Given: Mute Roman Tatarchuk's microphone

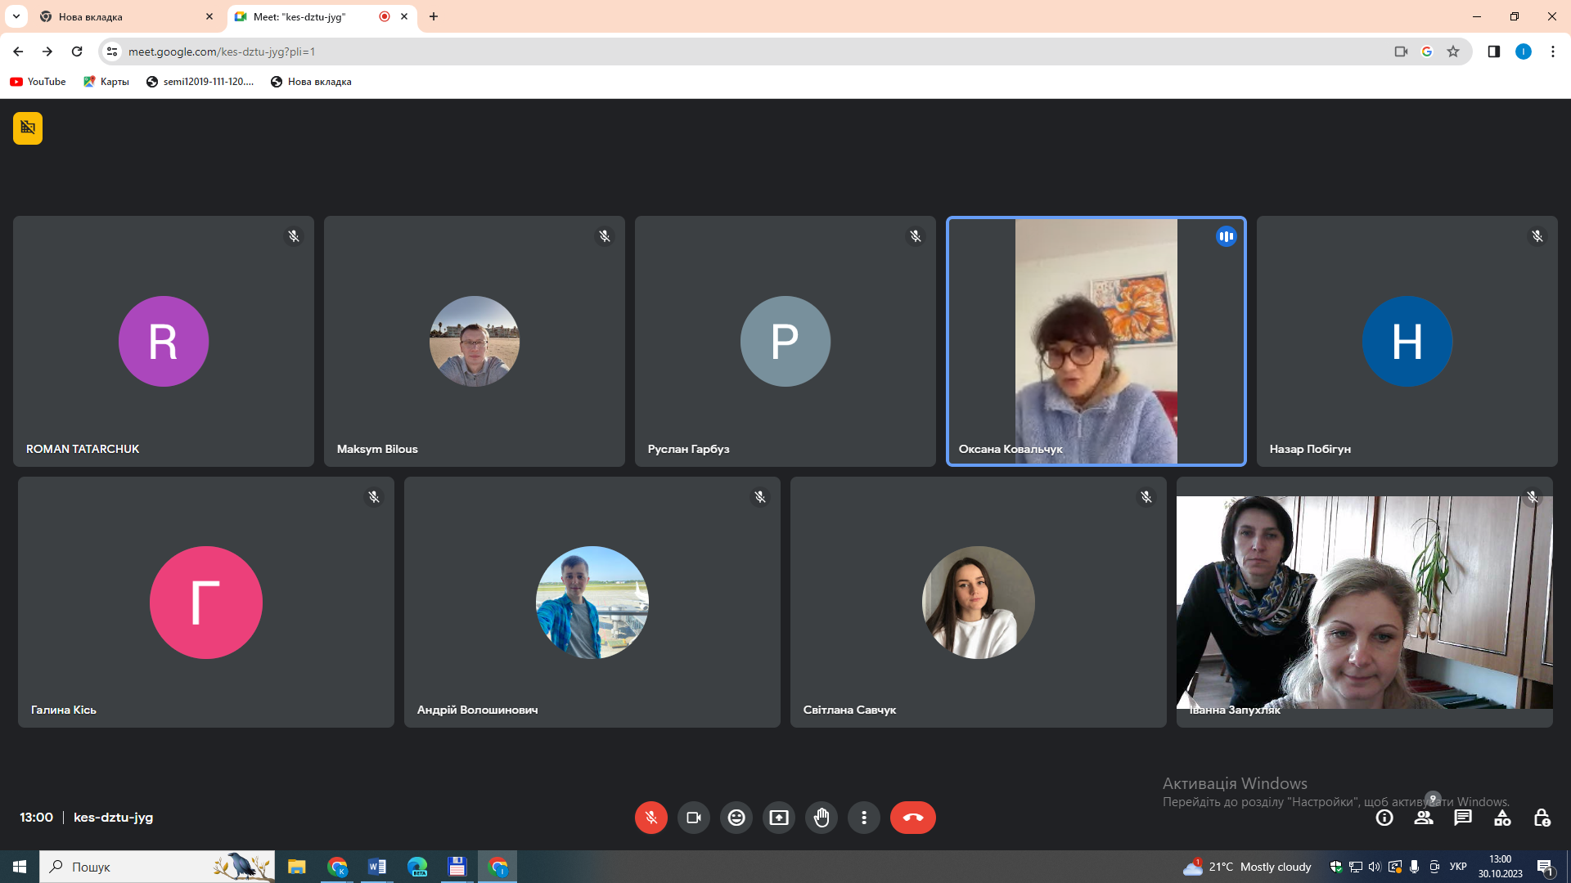Looking at the screenshot, I should (x=294, y=236).
